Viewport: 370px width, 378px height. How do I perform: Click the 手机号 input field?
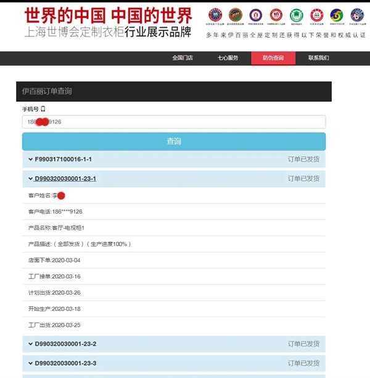174,122
